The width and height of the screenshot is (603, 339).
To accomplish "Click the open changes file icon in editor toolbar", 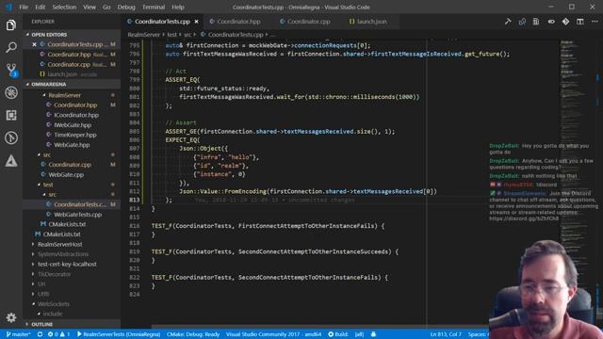I will point(536,22).
